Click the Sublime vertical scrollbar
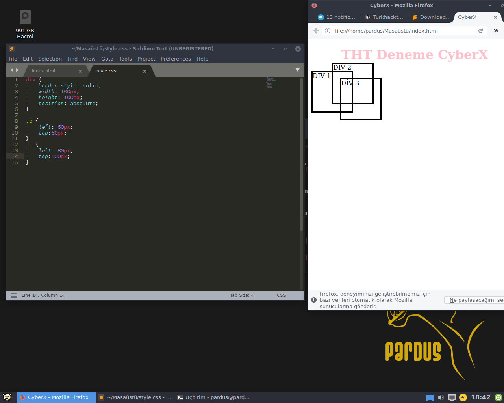The width and height of the screenshot is (504, 403). (301, 154)
